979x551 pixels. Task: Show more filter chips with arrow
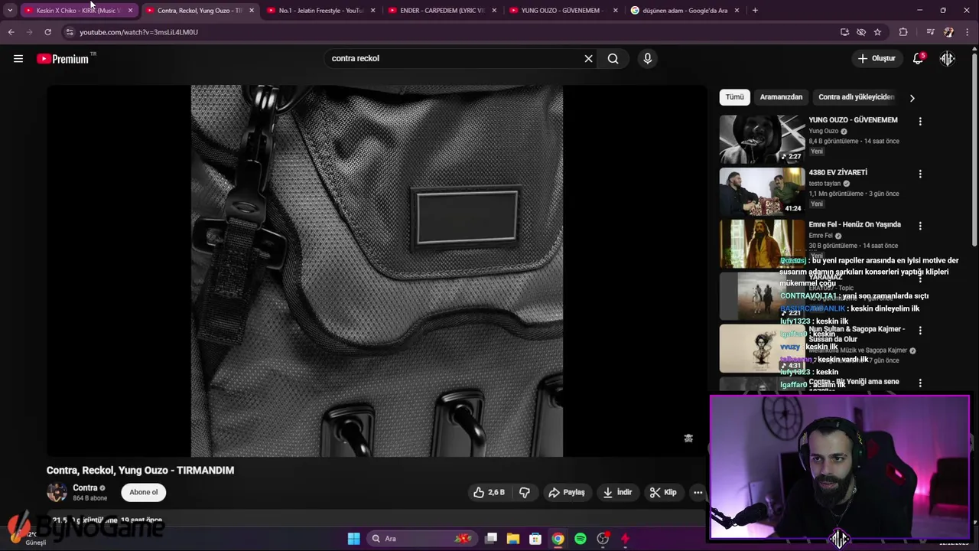(x=912, y=98)
